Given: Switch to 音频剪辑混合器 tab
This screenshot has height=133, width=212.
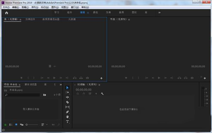Looking at the screenshot, I should coord(51,19).
